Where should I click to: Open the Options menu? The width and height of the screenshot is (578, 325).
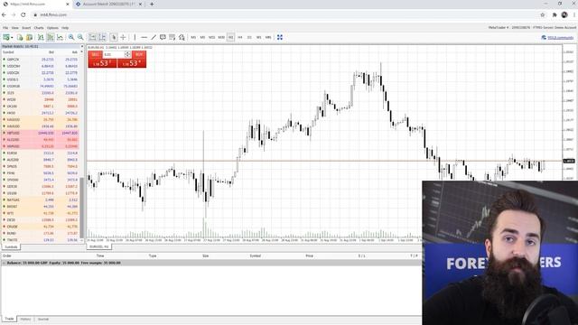click(x=52, y=28)
